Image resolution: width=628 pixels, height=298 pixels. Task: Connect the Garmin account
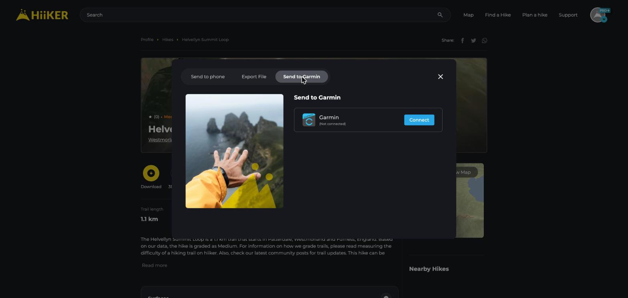tap(419, 120)
